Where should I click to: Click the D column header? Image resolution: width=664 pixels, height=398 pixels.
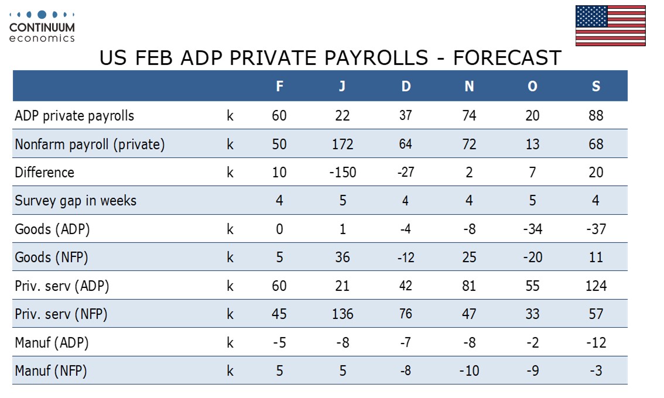406,87
